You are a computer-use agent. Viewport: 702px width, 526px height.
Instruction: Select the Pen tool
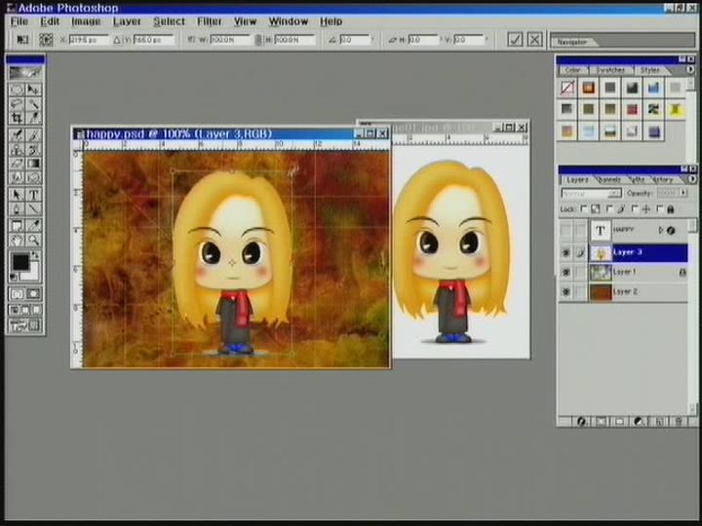click(17, 208)
